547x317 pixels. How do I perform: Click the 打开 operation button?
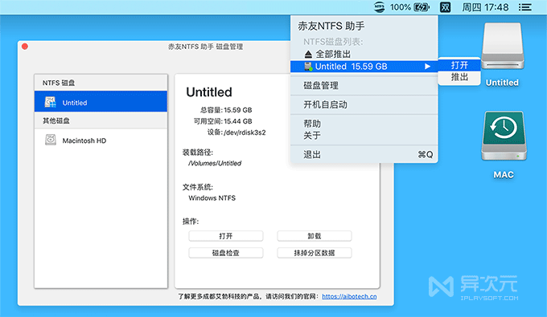(x=226, y=236)
